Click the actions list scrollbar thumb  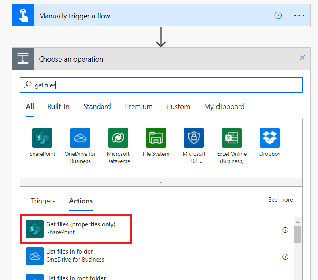[298, 234]
